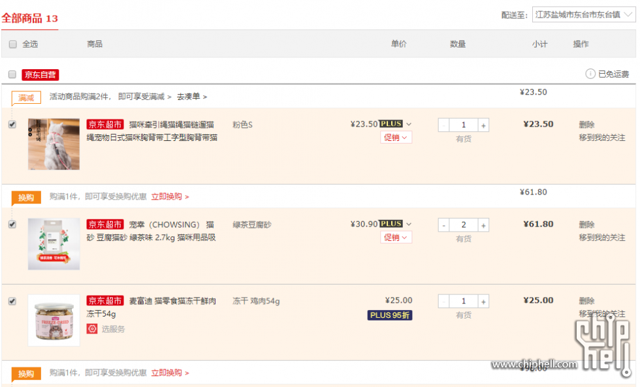Click the 去凑单 link

coord(192,97)
